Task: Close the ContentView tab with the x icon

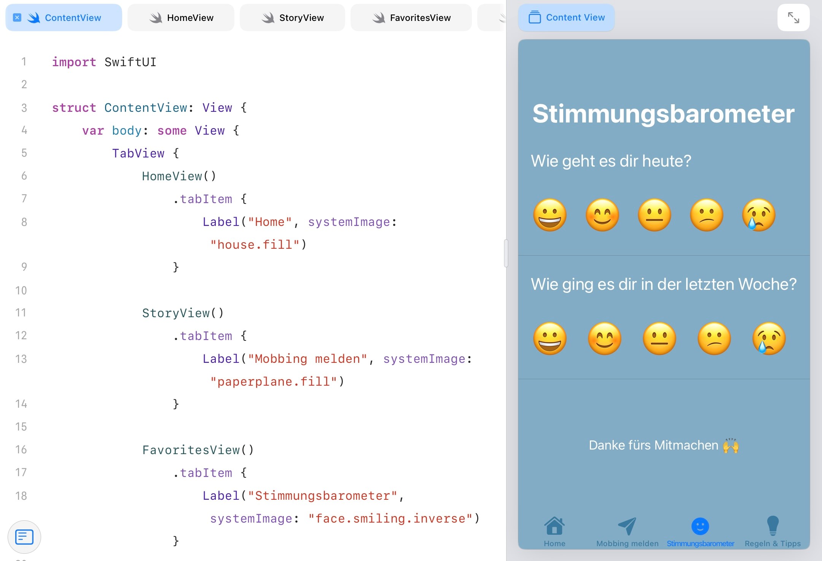Action: 17,17
